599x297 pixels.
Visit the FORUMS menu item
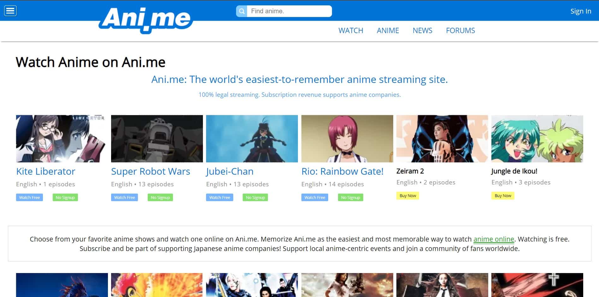click(460, 31)
